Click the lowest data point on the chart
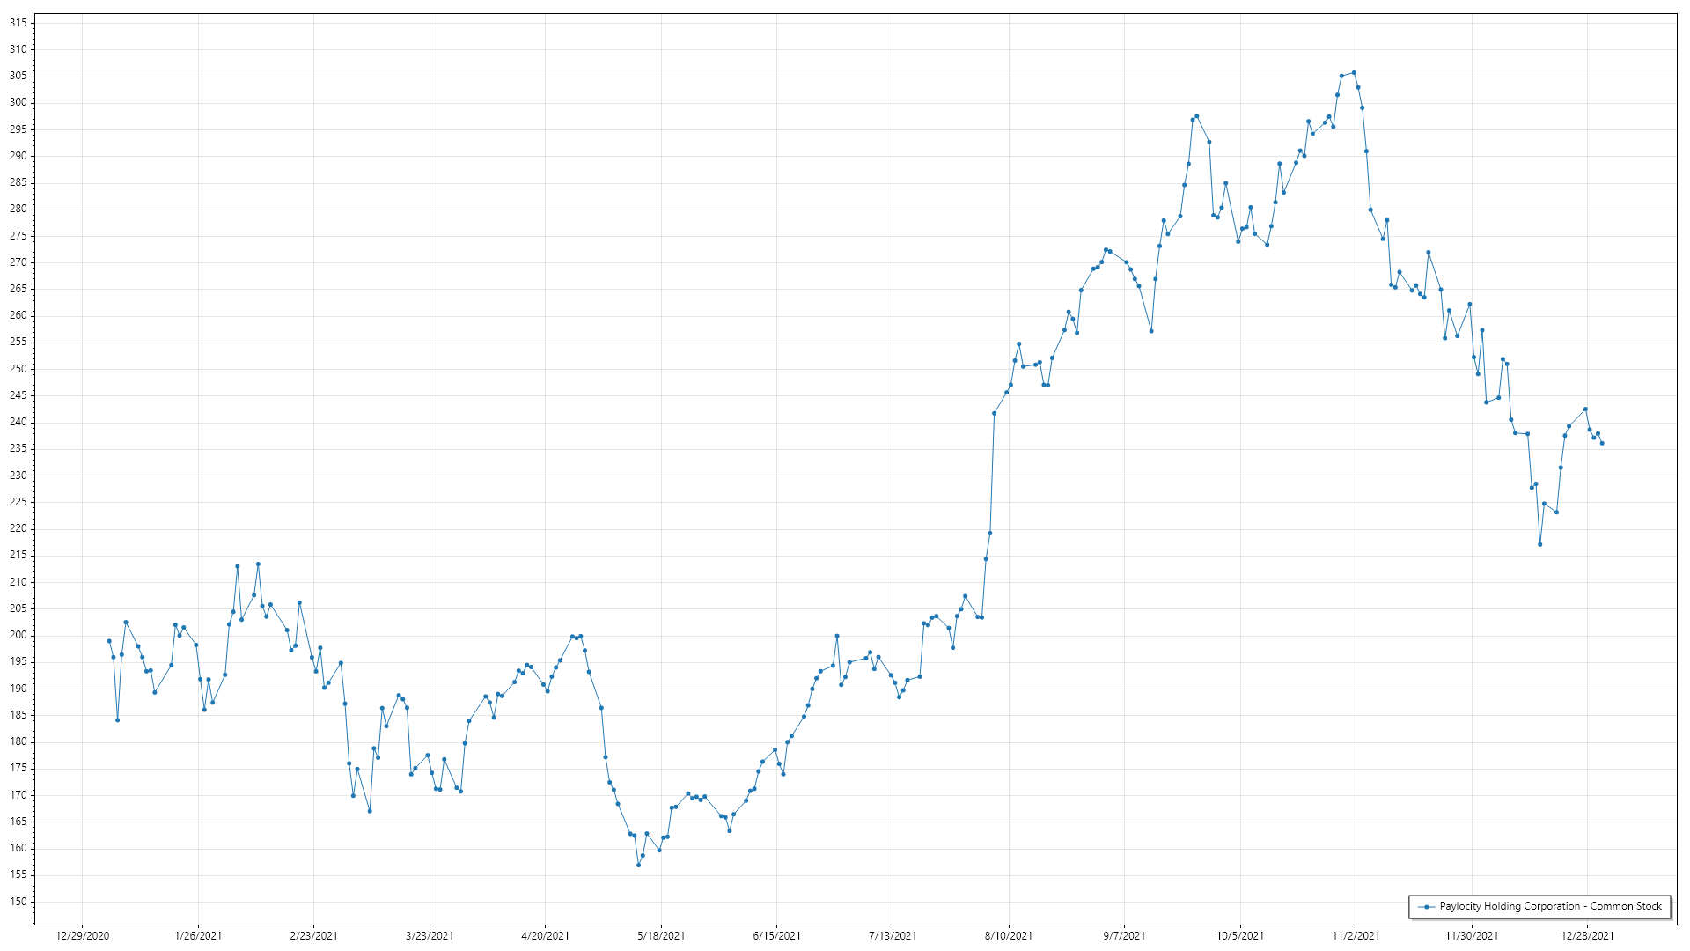The width and height of the screenshot is (1690, 951). pyautogui.click(x=638, y=865)
